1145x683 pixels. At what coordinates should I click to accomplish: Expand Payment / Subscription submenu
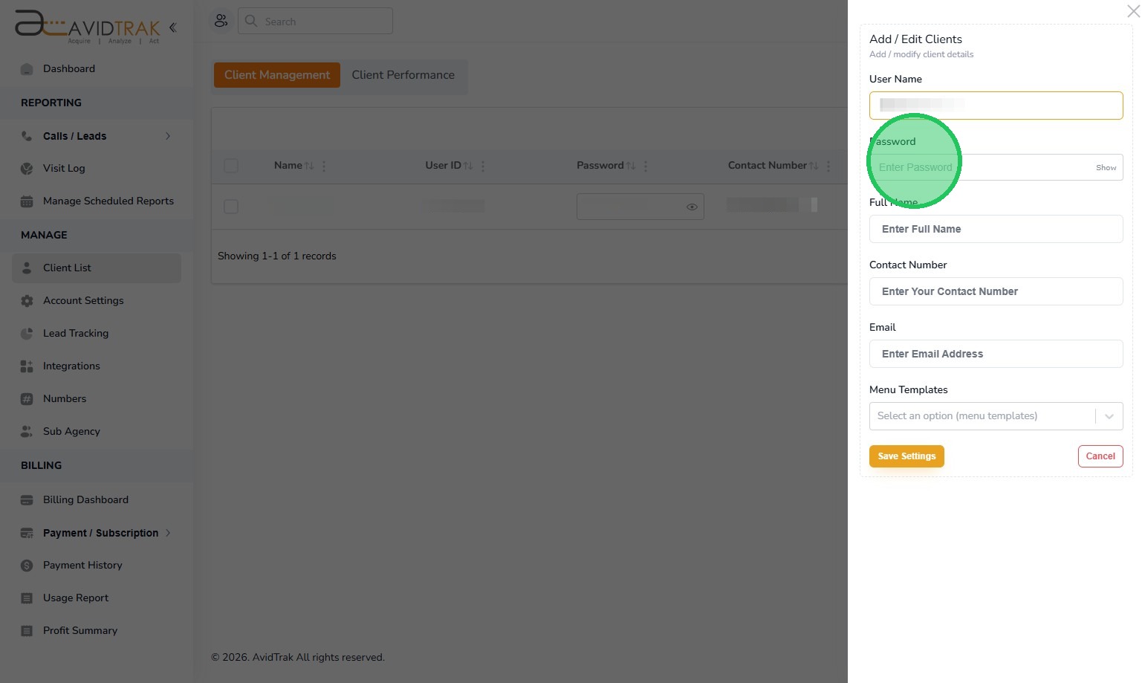tap(168, 533)
